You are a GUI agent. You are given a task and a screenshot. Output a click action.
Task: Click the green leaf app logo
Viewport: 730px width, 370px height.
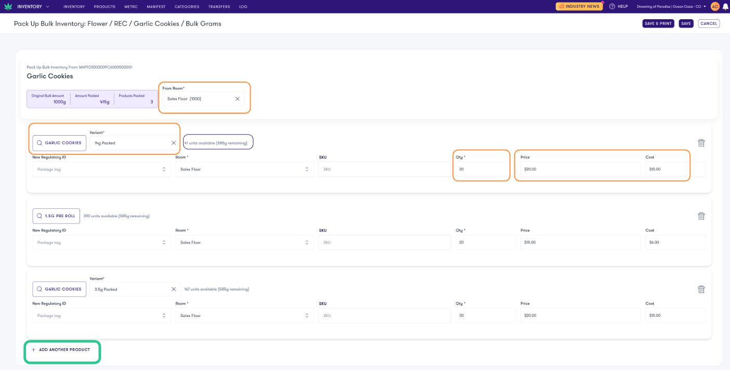(8, 6)
